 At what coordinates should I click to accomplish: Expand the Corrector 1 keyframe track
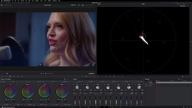149,84
